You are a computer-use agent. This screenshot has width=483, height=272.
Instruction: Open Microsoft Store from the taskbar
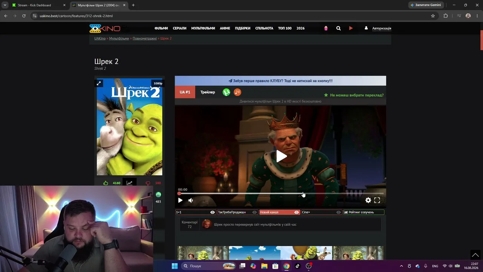click(x=275, y=266)
